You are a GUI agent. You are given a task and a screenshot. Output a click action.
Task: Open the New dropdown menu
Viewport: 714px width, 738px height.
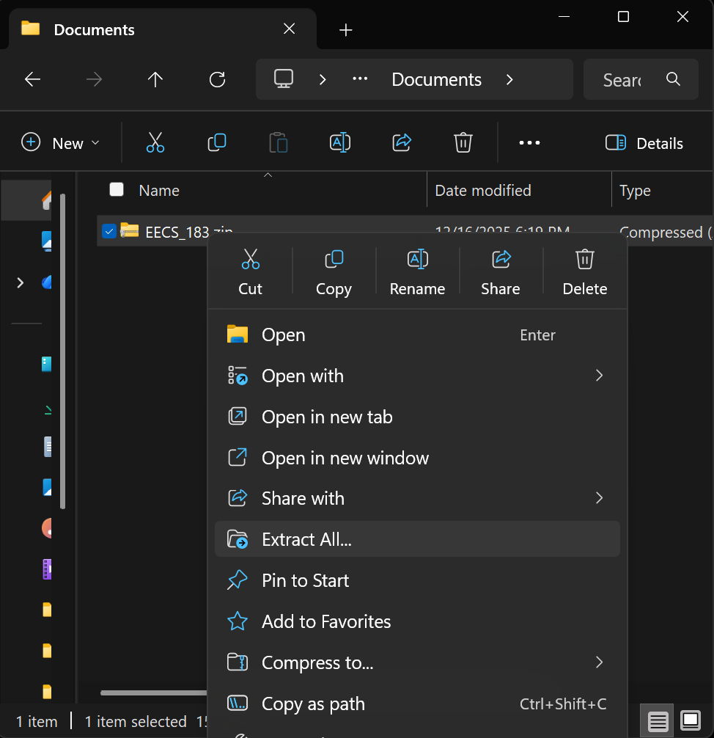tap(61, 142)
